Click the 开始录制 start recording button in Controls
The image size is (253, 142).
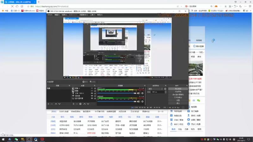(178, 92)
